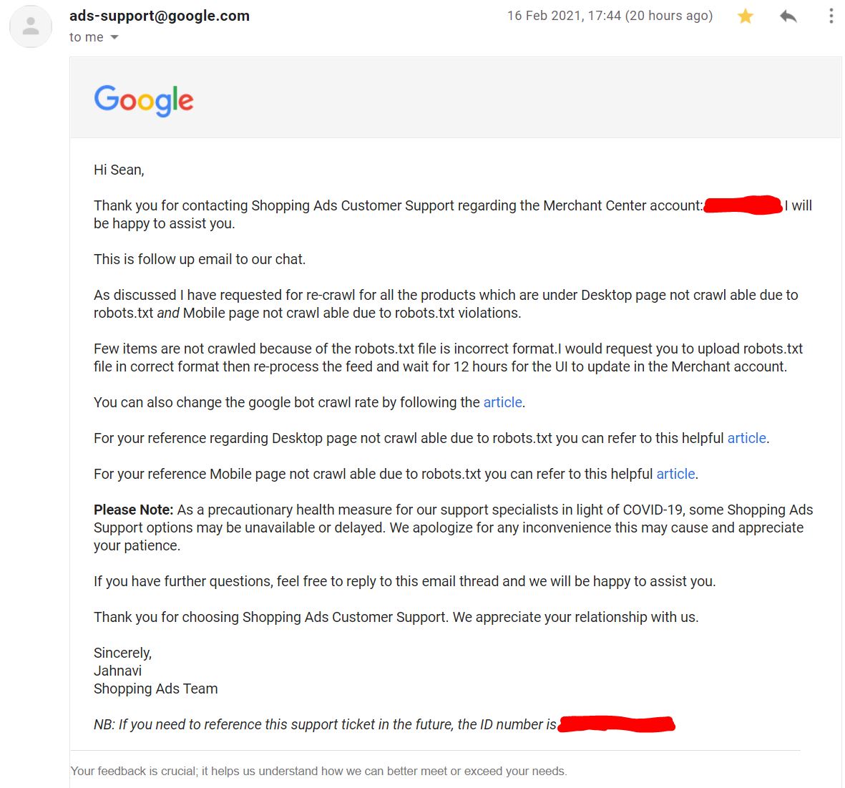Open the Desktop page not crawlable article link
Viewport: 845px width, 788px height.
[x=746, y=438]
